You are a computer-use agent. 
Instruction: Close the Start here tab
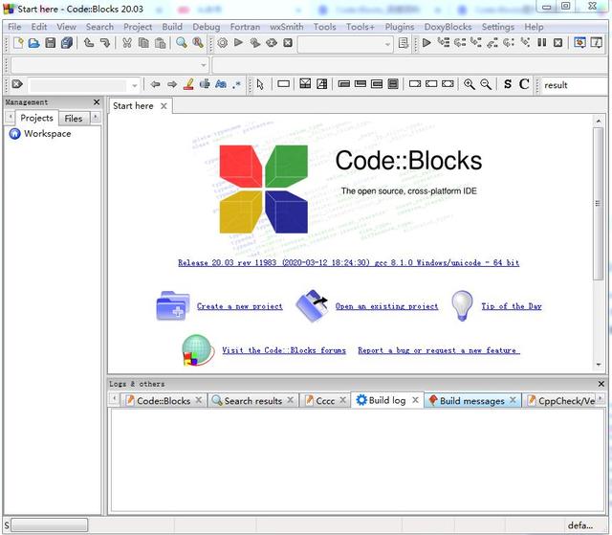[x=164, y=106]
